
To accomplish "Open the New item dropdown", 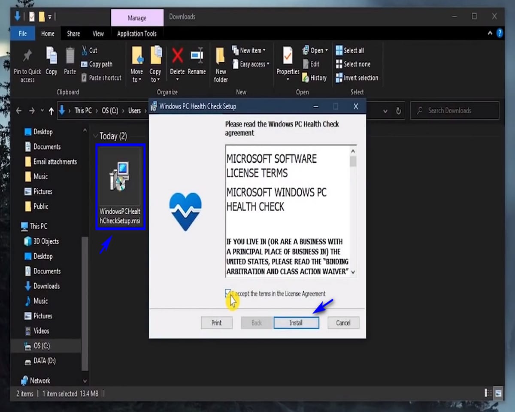I will 249,50.
